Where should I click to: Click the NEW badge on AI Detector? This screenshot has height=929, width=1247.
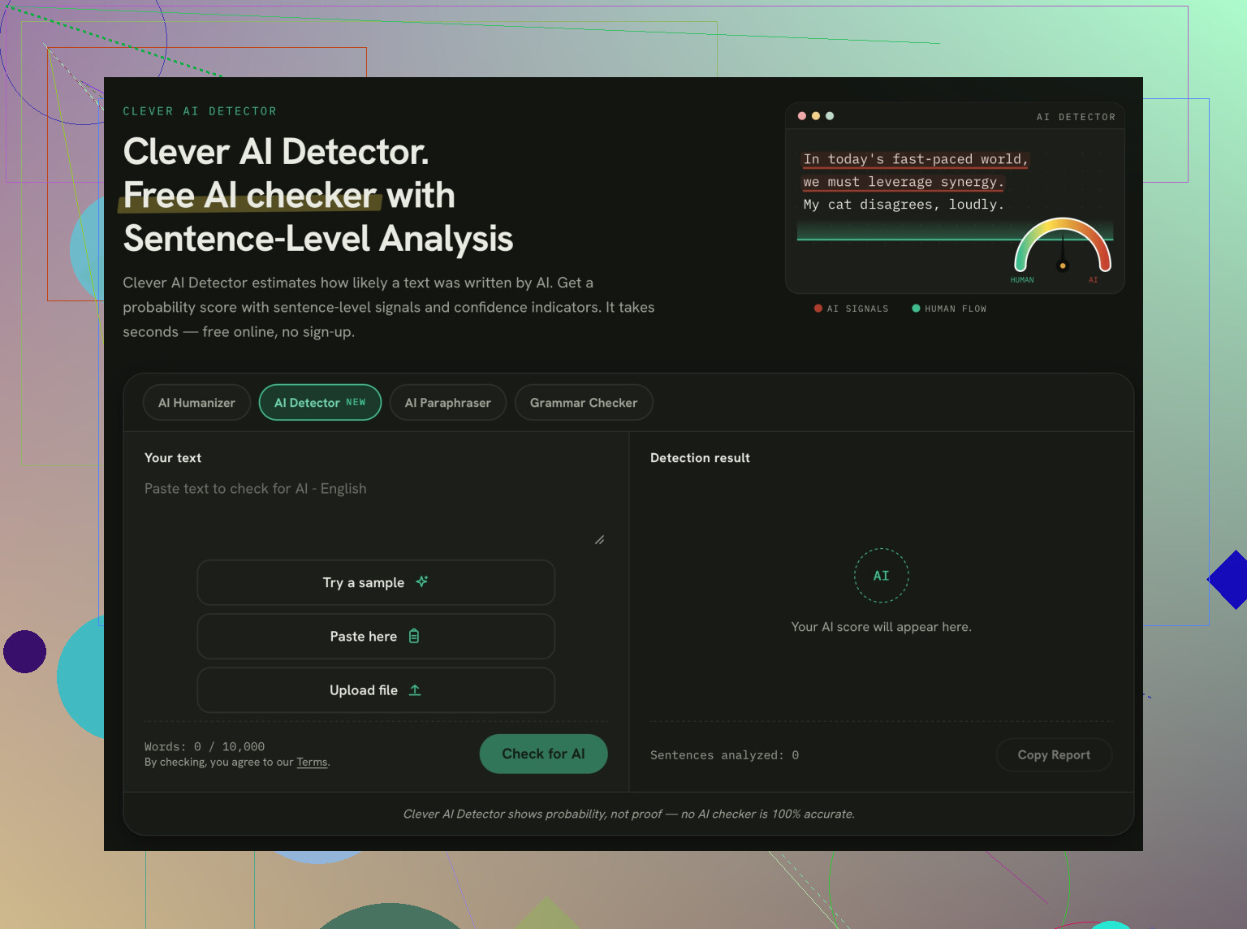356,402
